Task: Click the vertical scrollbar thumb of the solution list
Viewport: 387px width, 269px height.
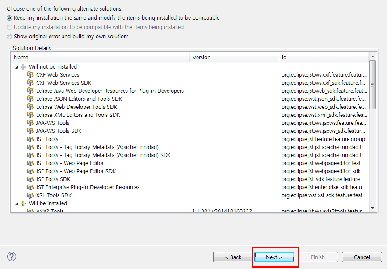Action: (373, 84)
